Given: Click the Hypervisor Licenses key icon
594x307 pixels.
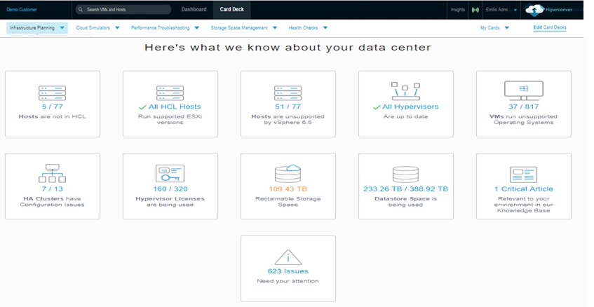Looking at the screenshot, I should pyautogui.click(x=170, y=174).
